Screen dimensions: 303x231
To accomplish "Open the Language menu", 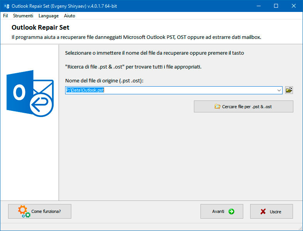I will pyautogui.click(x=49, y=16).
